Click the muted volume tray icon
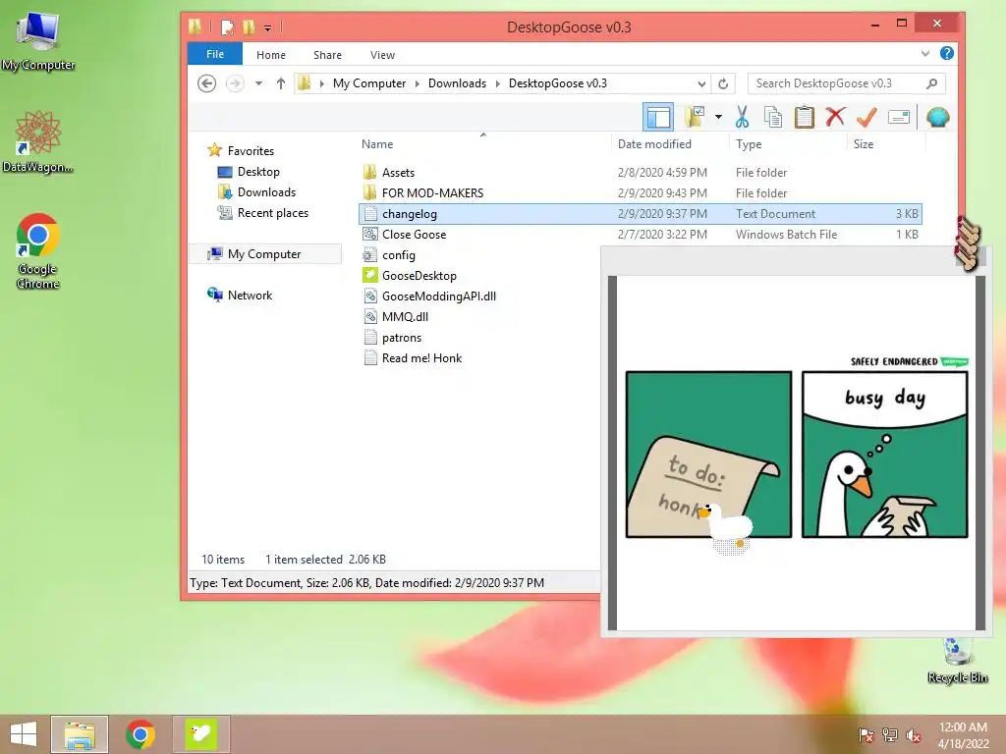Viewport: 1006px width, 754px height. pyautogui.click(x=913, y=735)
